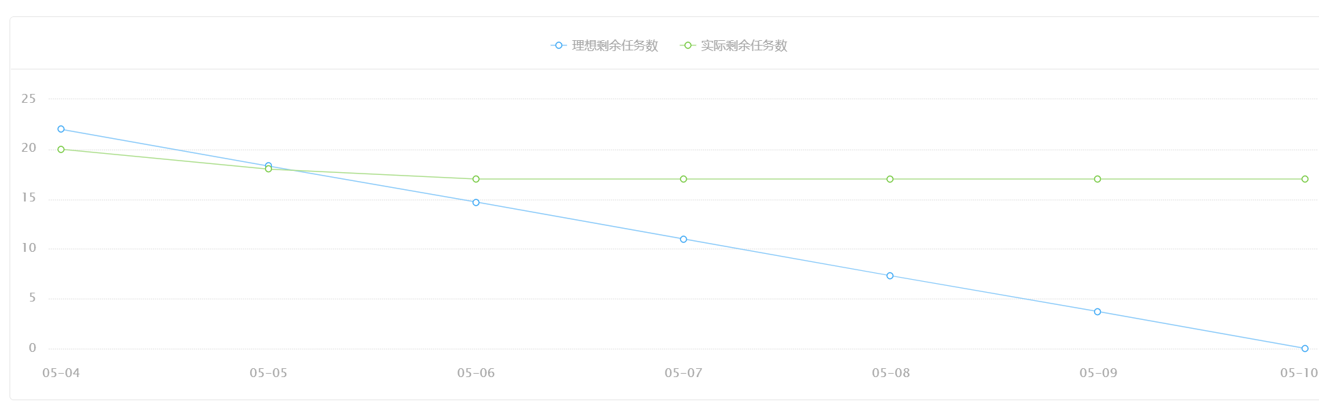Click the blue ideal data point at 05-04
The width and height of the screenshot is (1319, 405).
(61, 129)
